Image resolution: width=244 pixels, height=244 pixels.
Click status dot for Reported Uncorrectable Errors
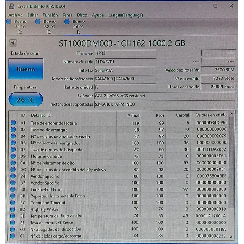(13, 196)
